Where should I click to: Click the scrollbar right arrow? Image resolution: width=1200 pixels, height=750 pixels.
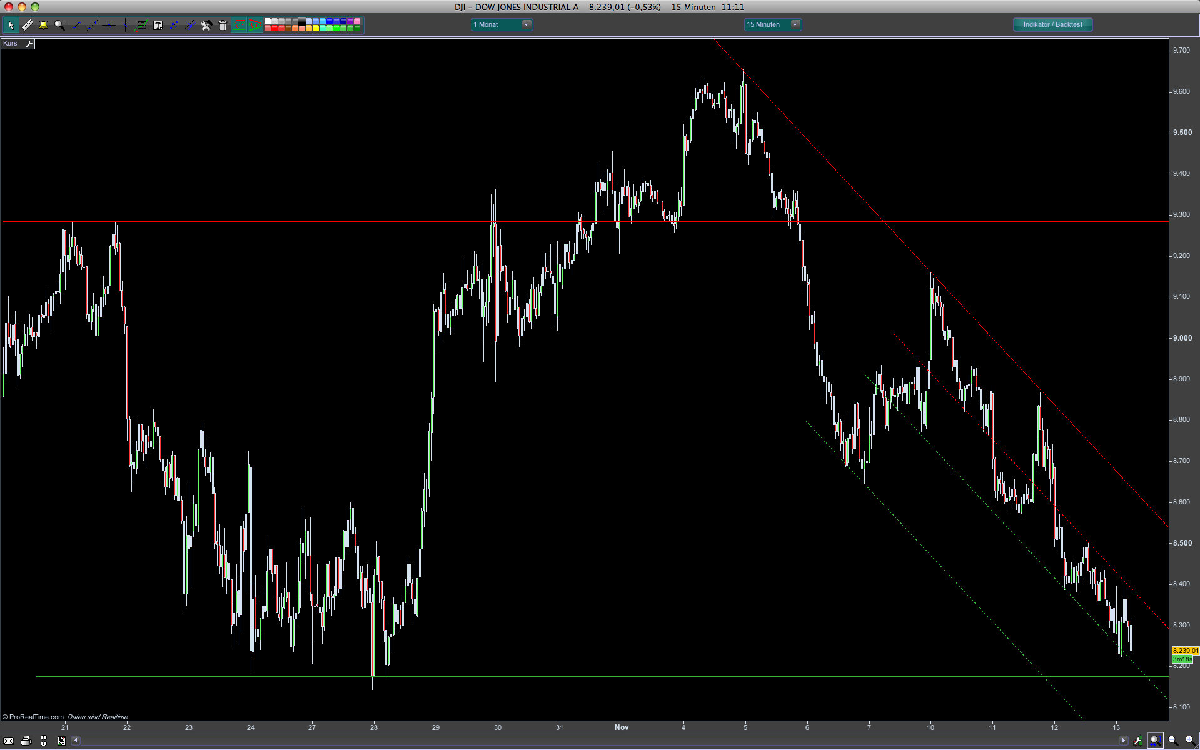(x=1123, y=741)
